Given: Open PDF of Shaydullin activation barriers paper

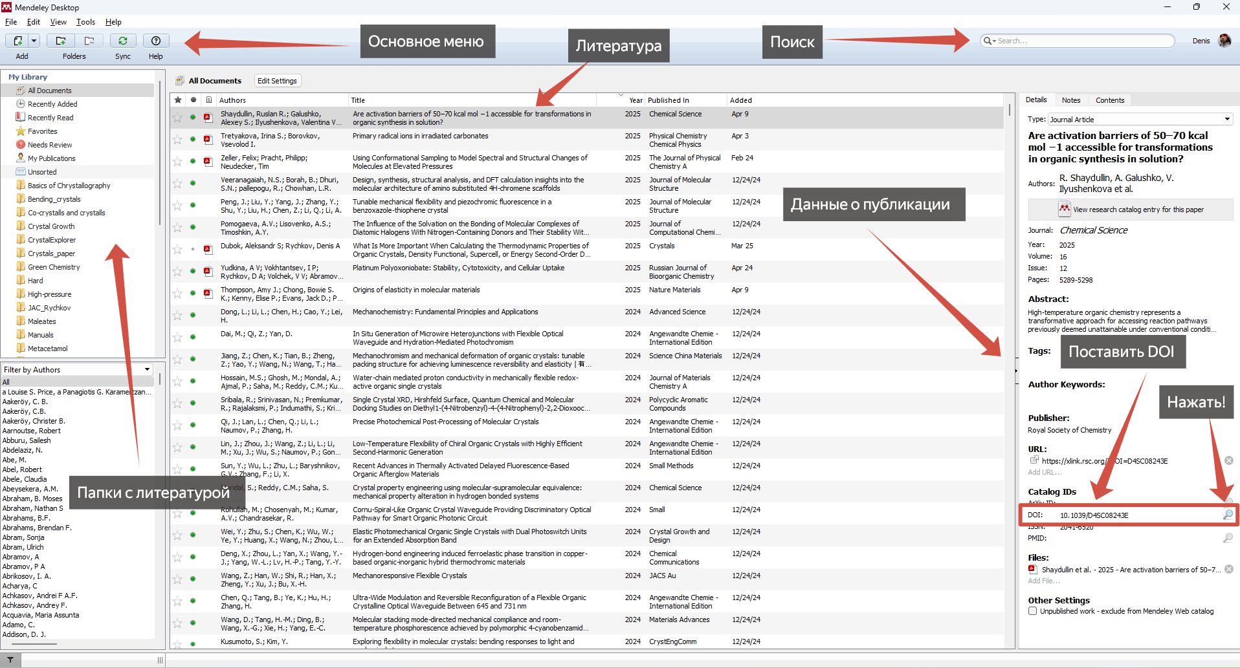Looking at the screenshot, I should click(208, 118).
